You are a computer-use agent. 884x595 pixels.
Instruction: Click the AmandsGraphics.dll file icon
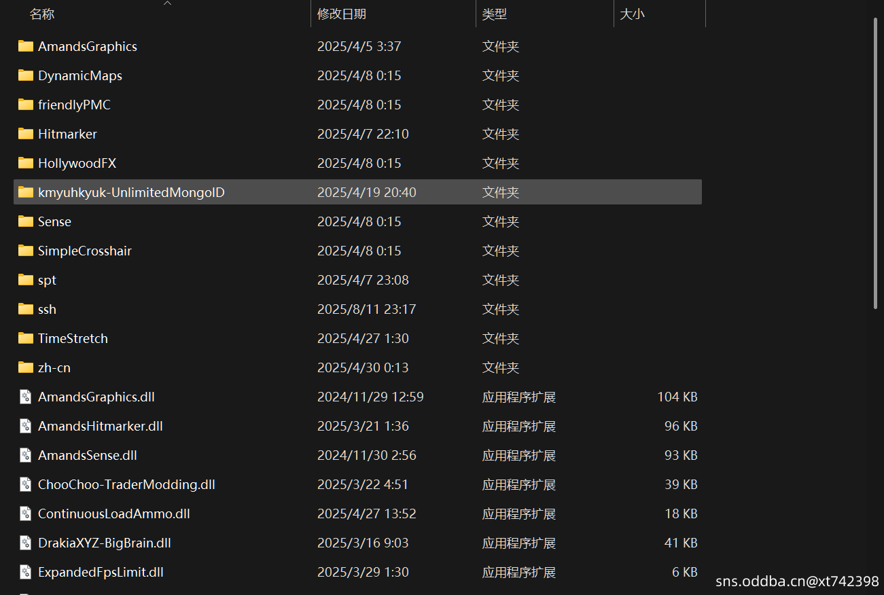[26, 397]
